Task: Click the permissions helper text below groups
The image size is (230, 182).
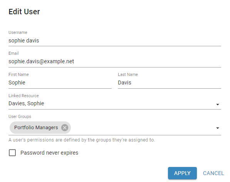Action: [82, 140]
